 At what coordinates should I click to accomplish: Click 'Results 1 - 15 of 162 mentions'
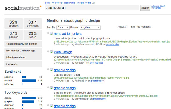click(x=134, y=27)
